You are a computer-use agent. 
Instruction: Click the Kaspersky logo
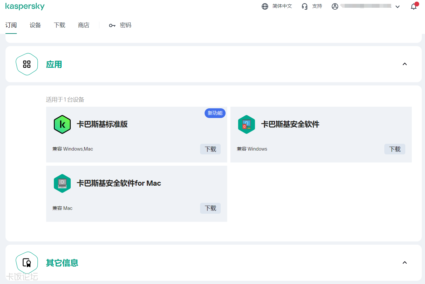(x=25, y=6)
